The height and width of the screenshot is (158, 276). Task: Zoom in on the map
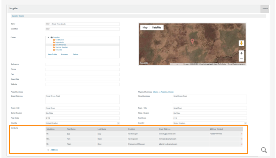pos(242,53)
